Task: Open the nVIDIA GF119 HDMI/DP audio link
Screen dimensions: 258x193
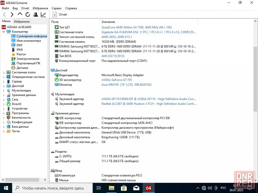Action: point(149,99)
